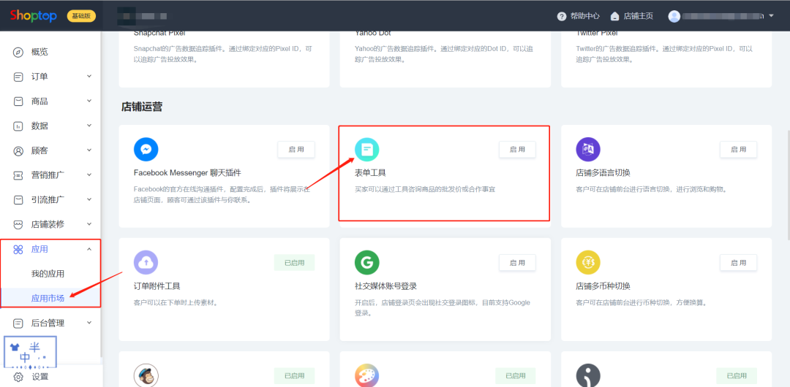Image resolution: width=790 pixels, height=387 pixels.
Task: Open the 店铺主页 link
Action: click(x=639, y=16)
